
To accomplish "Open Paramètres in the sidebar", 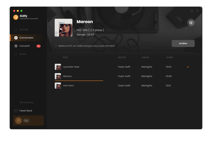I will (x=26, y=103).
